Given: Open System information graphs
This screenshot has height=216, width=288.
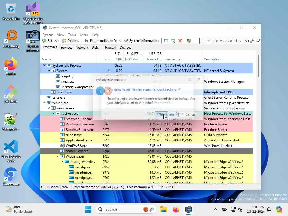Looking at the screenshot, I should pos(141,41).
